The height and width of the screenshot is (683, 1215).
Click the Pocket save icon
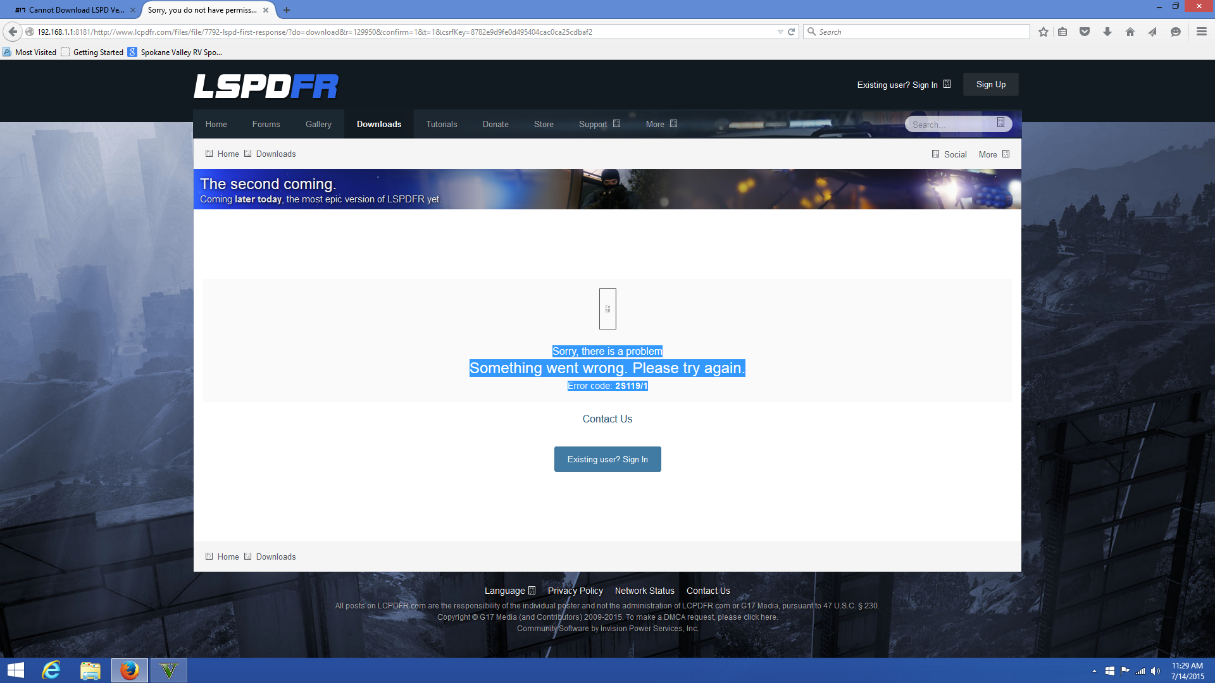tap(1085, 32)
